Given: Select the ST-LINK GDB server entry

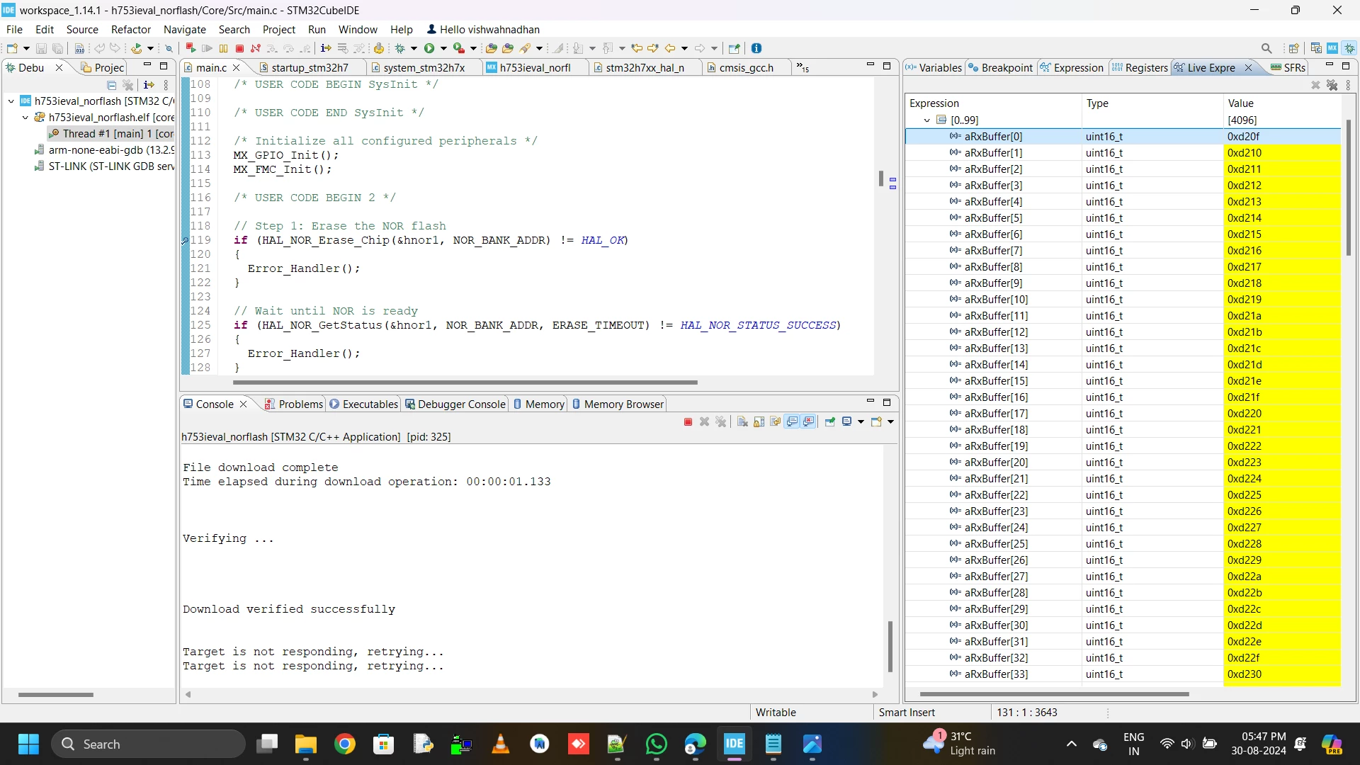Looking at the screenshot, I should pos(105,166).
